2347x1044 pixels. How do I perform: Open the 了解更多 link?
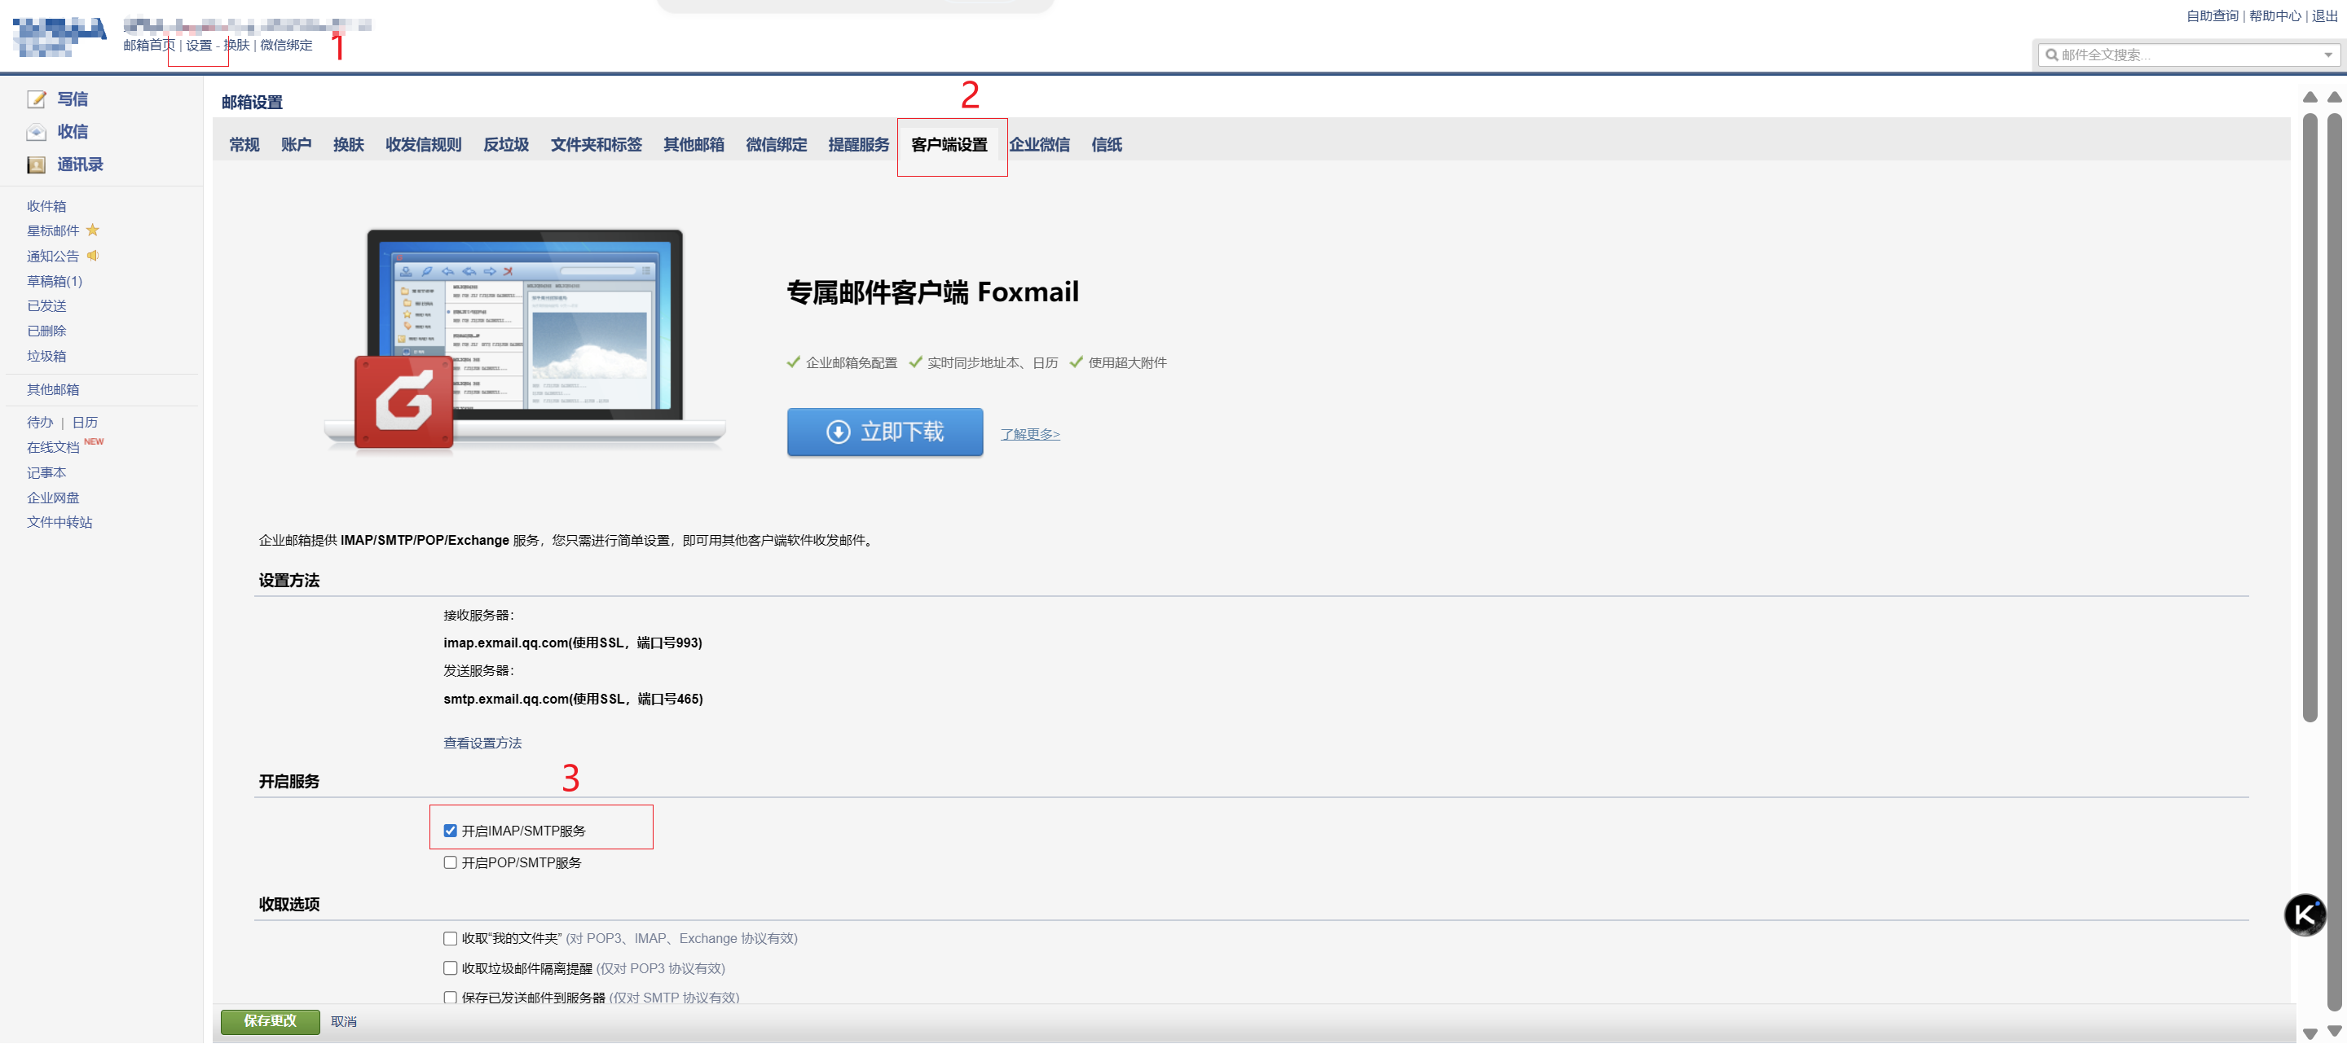1029,434
